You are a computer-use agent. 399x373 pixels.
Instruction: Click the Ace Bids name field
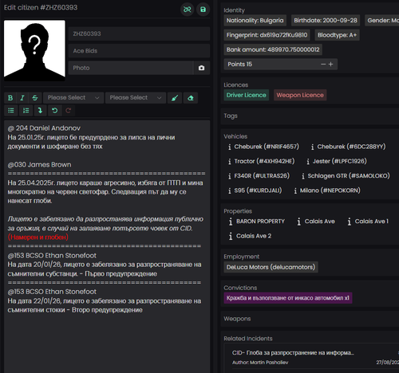(x=139, y=51)
